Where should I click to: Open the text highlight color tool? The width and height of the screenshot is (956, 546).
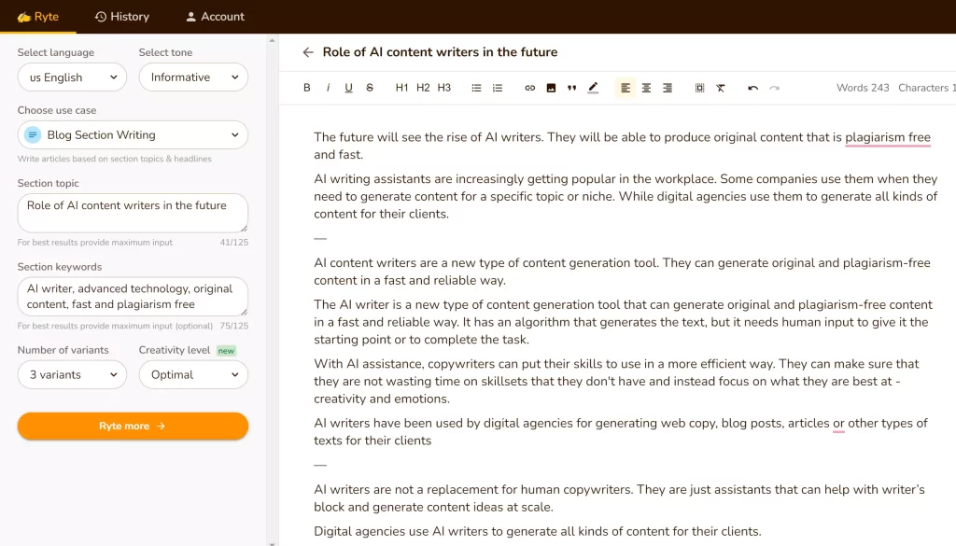pos(593,88)
